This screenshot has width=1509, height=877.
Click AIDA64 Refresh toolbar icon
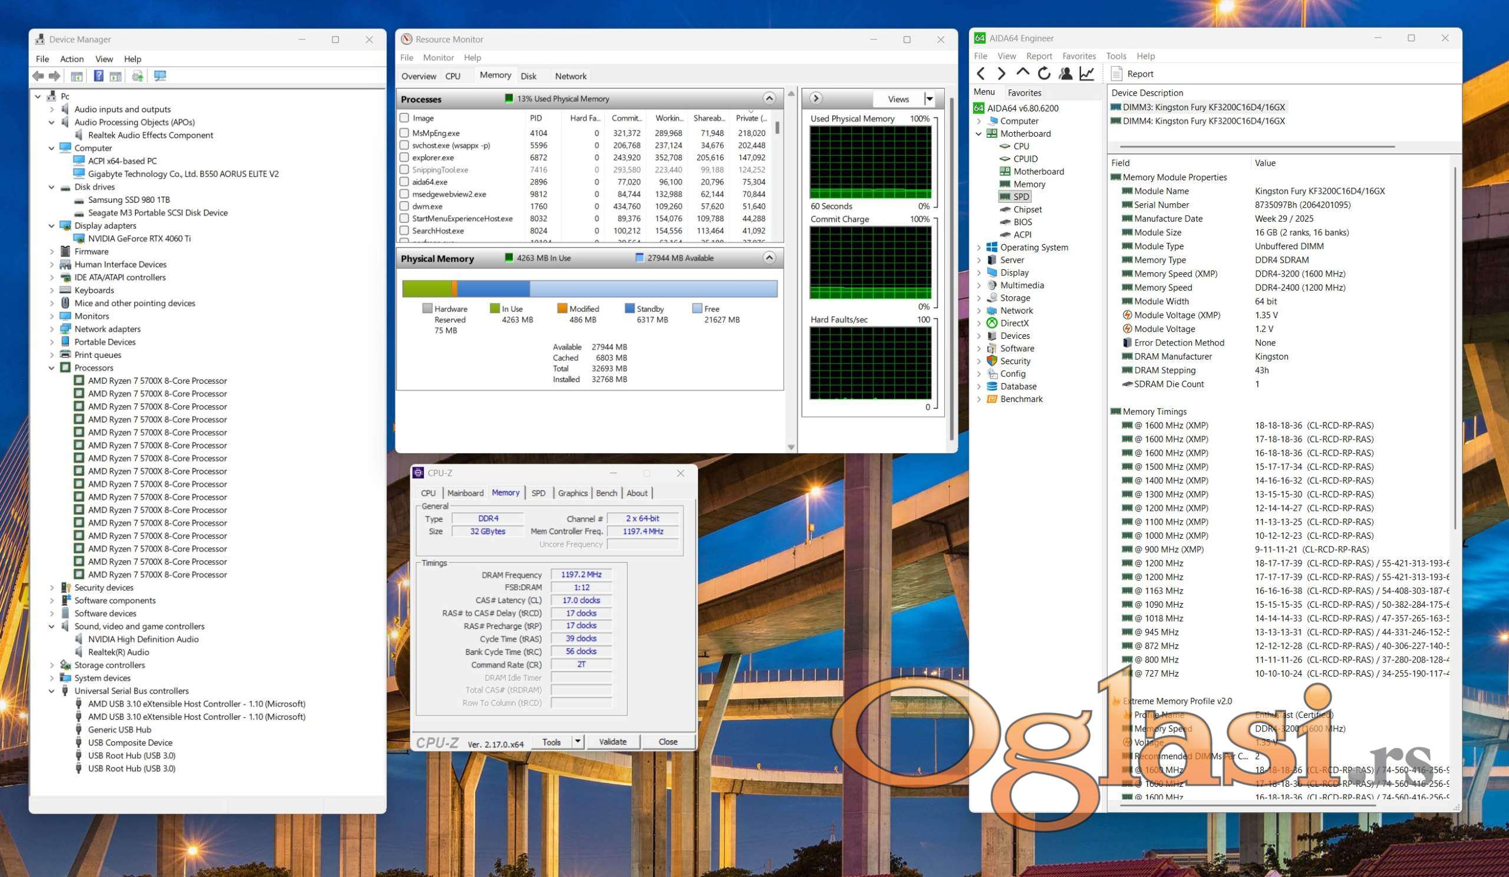click(1044, 74)
